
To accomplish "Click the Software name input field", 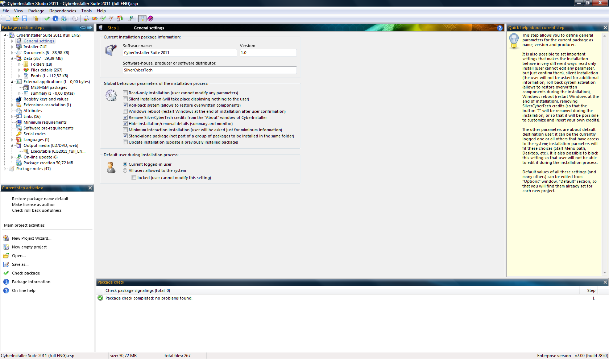I will tap(180, 53).
